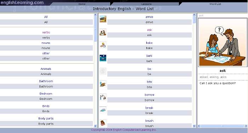248x133 pixels.
Task: Click the large ask illustration
Action: coord(223,42)
